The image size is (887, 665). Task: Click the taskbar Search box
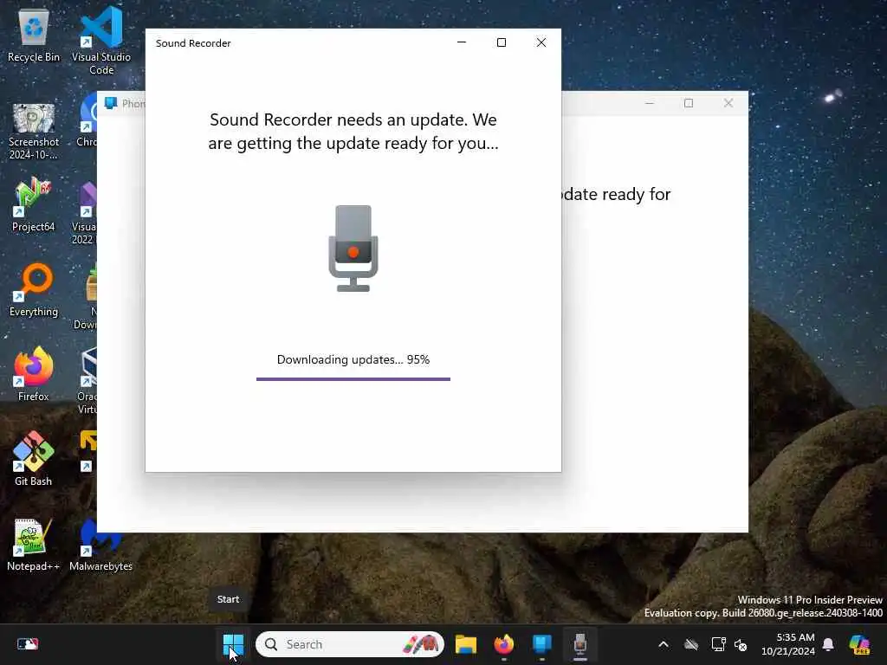[350, 644]
